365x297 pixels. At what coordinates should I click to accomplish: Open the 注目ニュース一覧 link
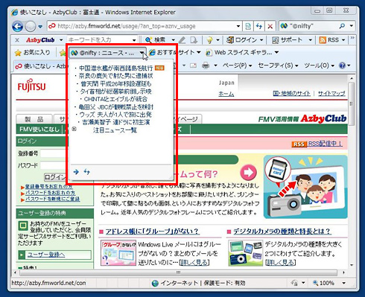tap(115, 130)
